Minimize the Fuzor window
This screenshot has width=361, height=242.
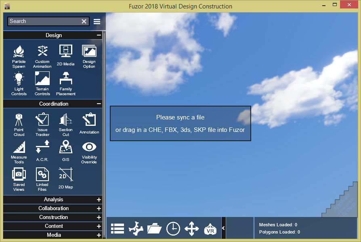click(324, 5)
